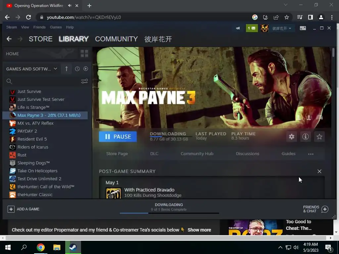This screenshot has height=254, width=339.
Task: Click the bottom Downloading progress bar
Action: tap(169, 213)
